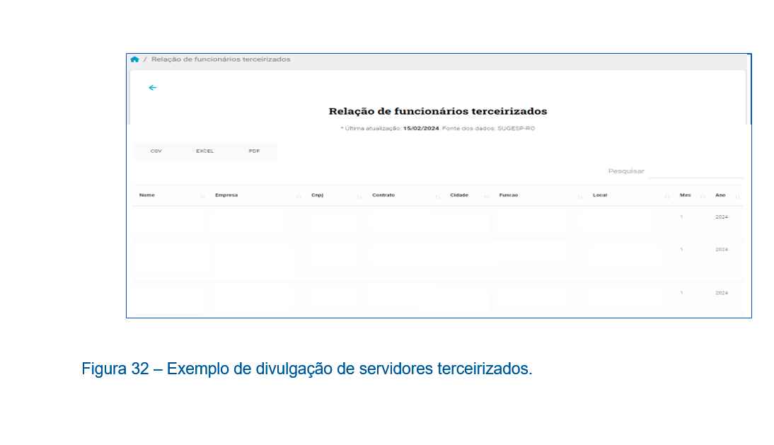Screen dimensions: 774x445
Task: Export table as EXCEL
Action: (x=205, y=151)
